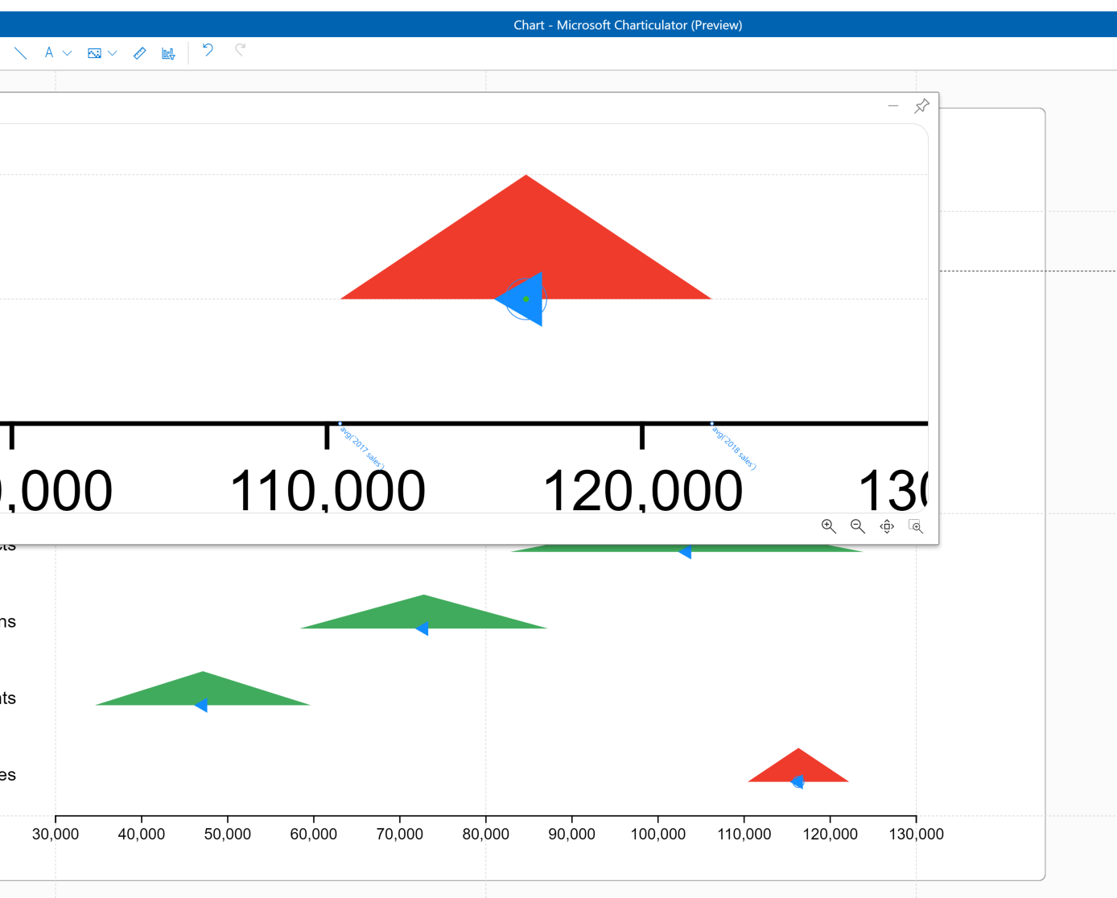Open the text tool dropdown chevron

coord(68,52)
